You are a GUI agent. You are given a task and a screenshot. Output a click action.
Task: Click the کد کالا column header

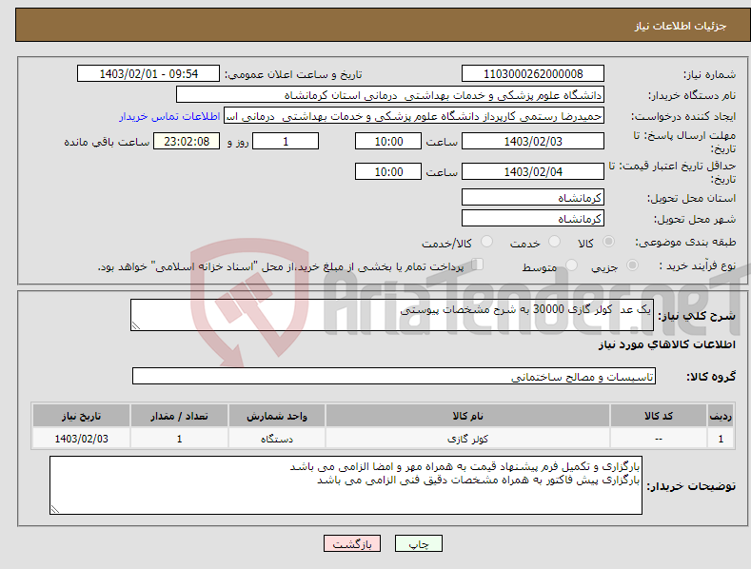pyautogui.click(x=659, y=416)
